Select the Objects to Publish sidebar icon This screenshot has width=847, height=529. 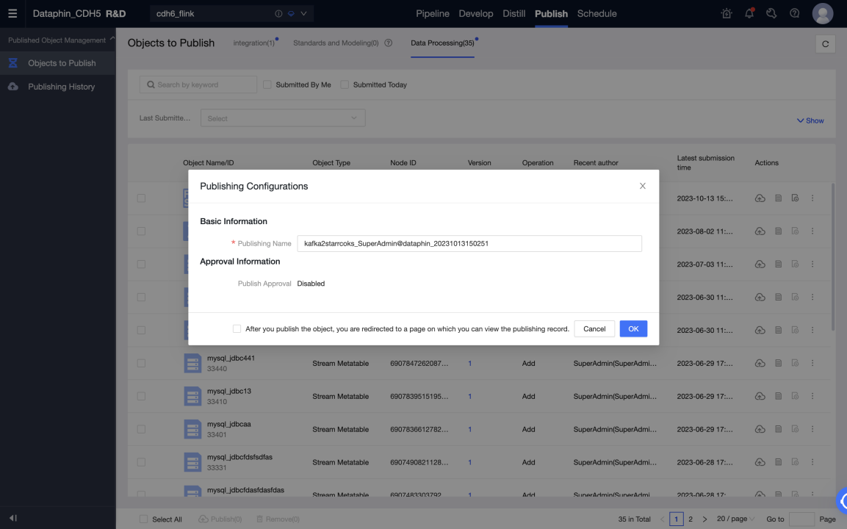click(12, 63)
